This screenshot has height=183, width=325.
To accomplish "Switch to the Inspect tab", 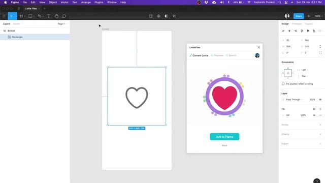I will pyautogui.click(x=308, y=24).
